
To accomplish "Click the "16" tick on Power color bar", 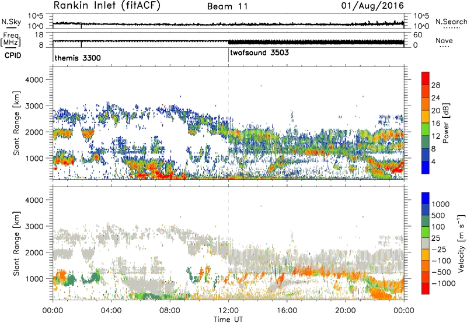I will click(x=435, y=124).
